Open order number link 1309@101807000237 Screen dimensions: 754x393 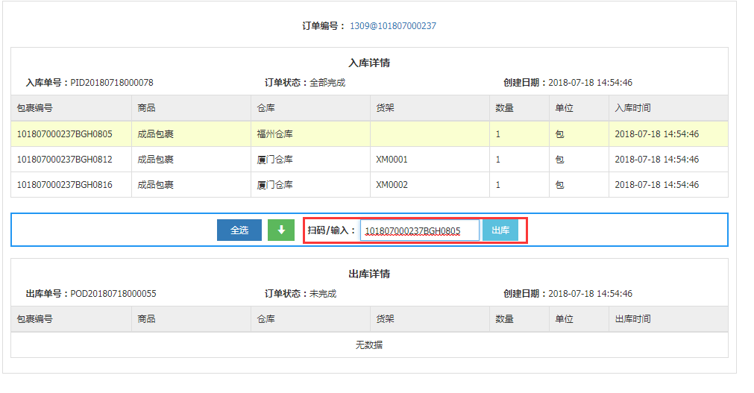pyautogui.click(x=393, y=26)
